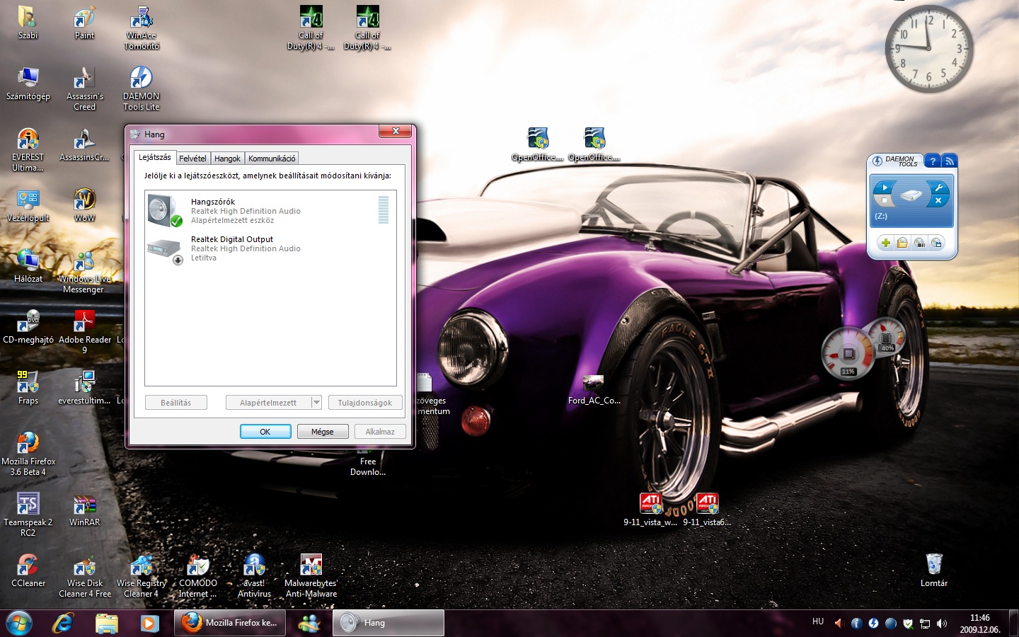Expand the Alapértelmezett dropdown arrow
Image resolution: width=1019 pixels, height=637 pixels.
[316, 403]
